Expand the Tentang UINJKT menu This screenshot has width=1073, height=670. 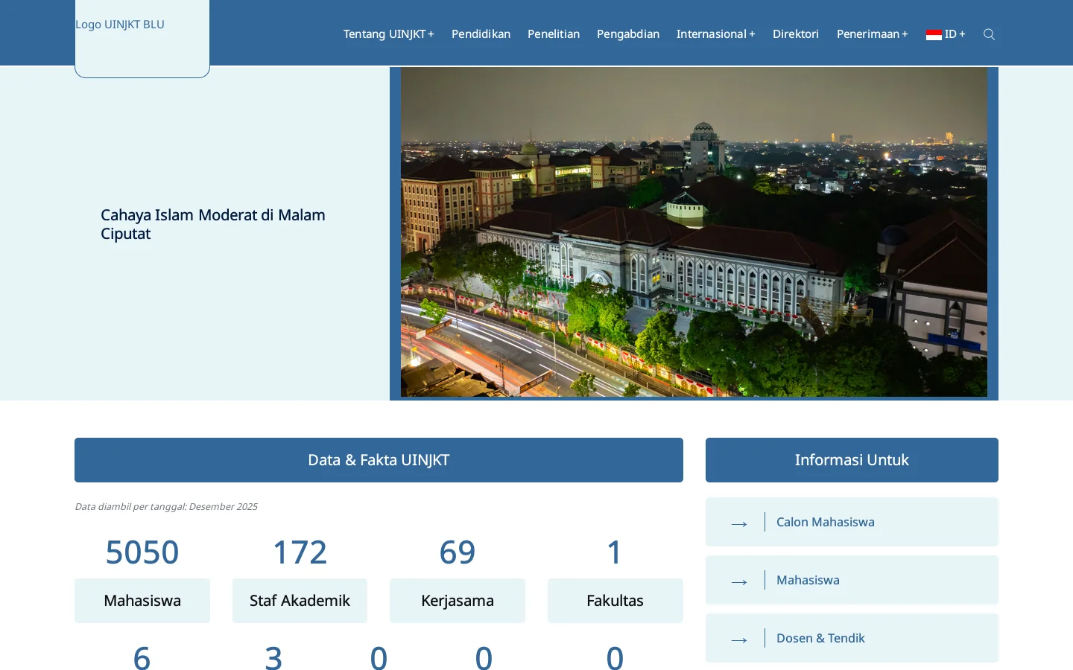(388, 34)
